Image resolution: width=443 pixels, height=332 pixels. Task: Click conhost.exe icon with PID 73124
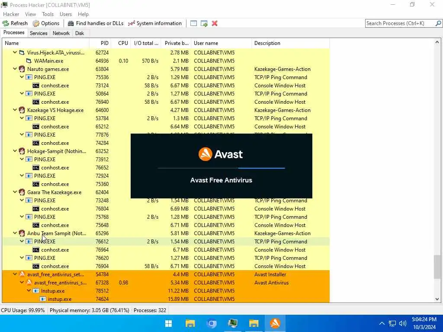coord(36,86)
